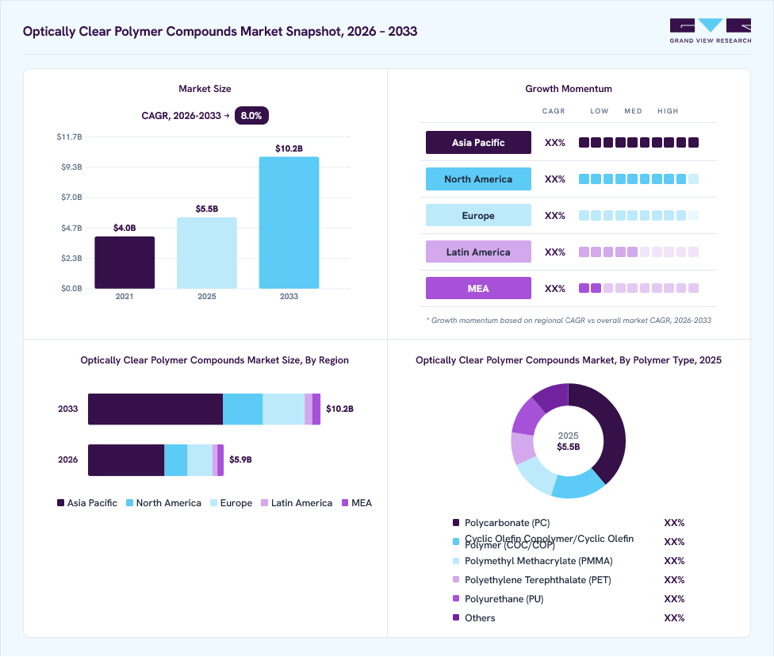Click the Asia Pacific segment of 2026 bar
This screenshot has width=774, height=657.
(126, 460)
